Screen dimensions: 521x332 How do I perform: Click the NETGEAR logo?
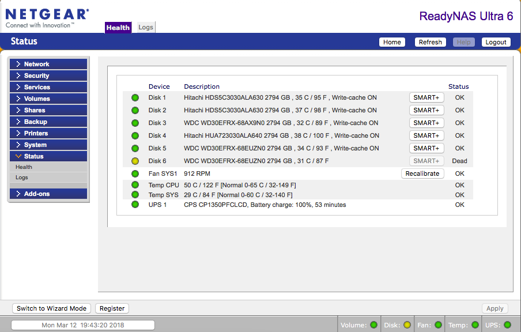click(x=47, y=18)
